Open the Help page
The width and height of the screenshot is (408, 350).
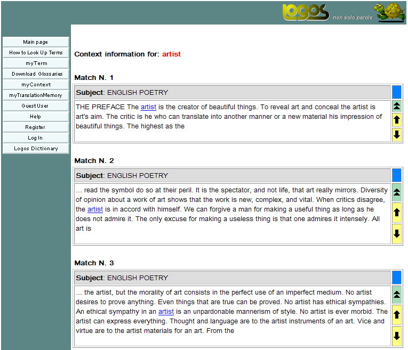point(36,117)
